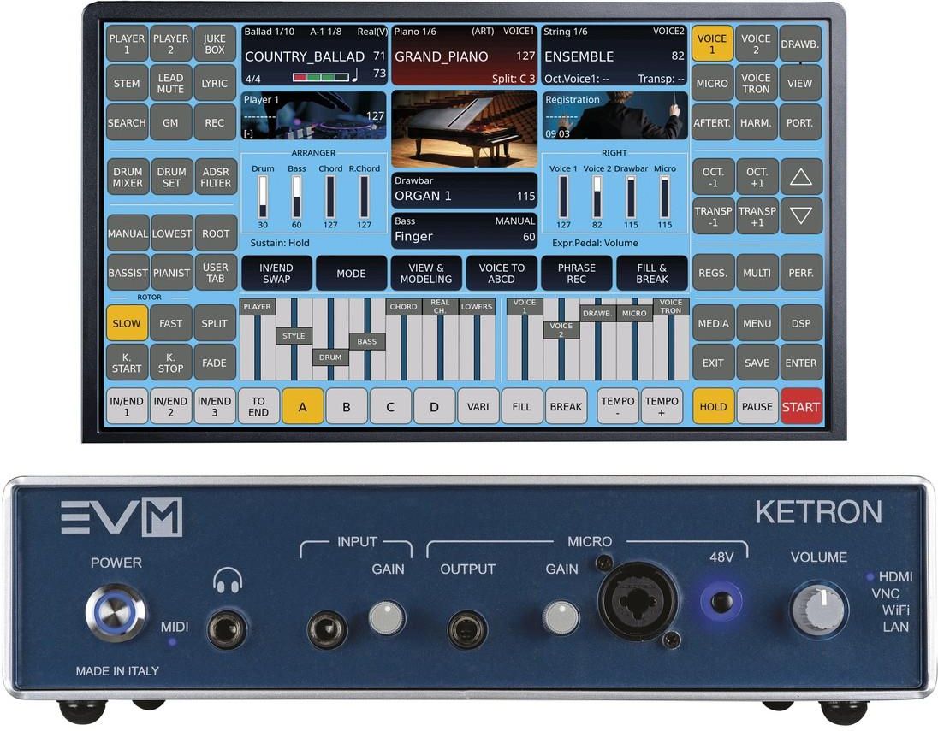
Task: Trigger the BREAK button
Action: click(566, 406)
